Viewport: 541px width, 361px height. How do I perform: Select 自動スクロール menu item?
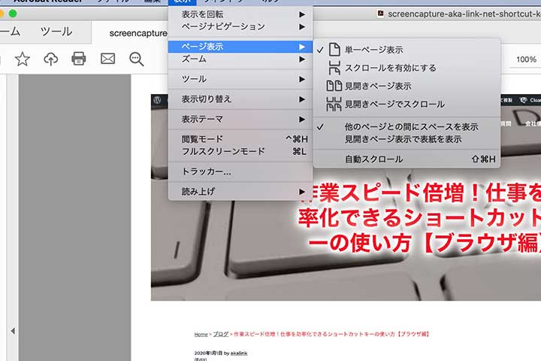[407, 159]
